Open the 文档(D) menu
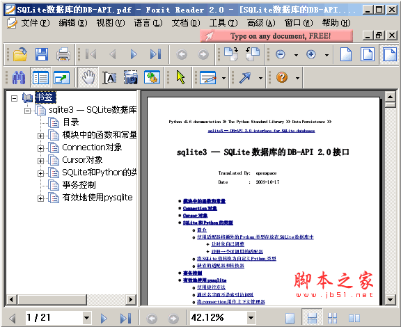Screen dimensions: 401x327 pyautogui.click(x=186, y=23)
